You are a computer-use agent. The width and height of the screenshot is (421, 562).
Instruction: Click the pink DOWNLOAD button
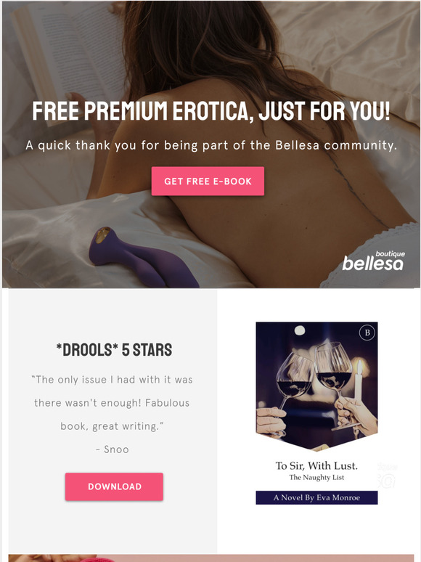point(114,486)
